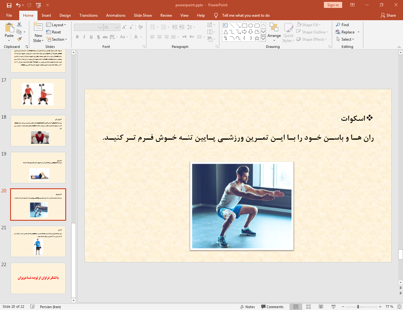This screenshot has width=403, height=310.
Task: Switch to the Insert tab
Action: coord(46,15)
